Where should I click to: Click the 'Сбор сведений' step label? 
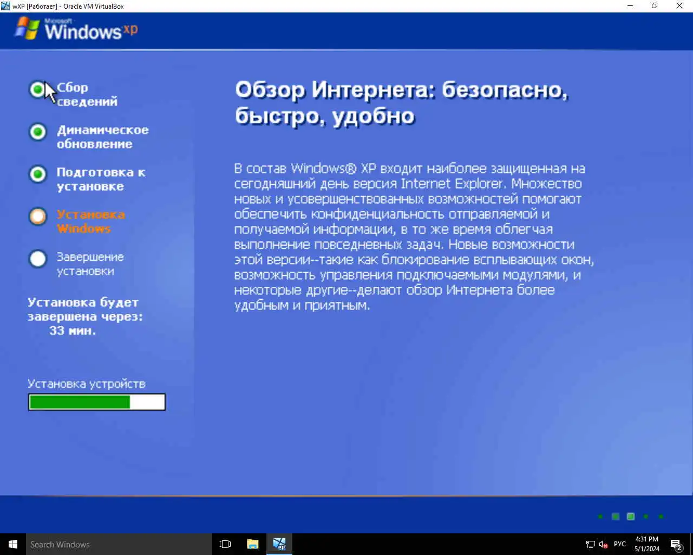[87, 94]
